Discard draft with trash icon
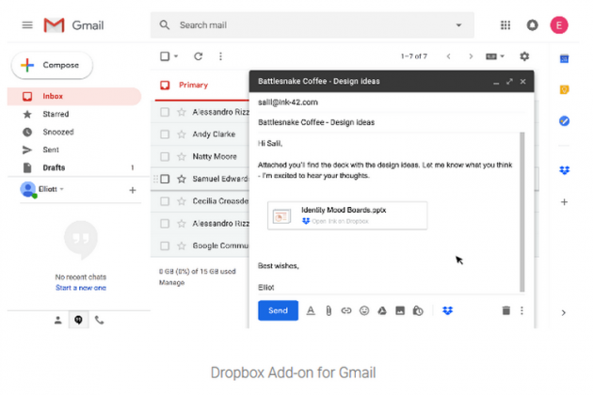Screen dimensions: 593x395 506,310
